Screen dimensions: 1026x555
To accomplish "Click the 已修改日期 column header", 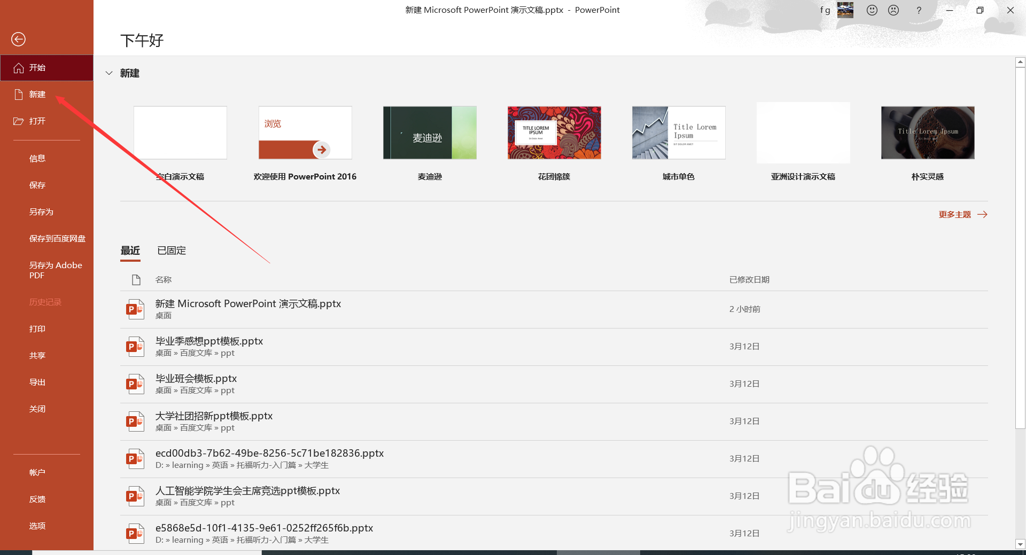I will pyautogui.click(x=749, y=280).
